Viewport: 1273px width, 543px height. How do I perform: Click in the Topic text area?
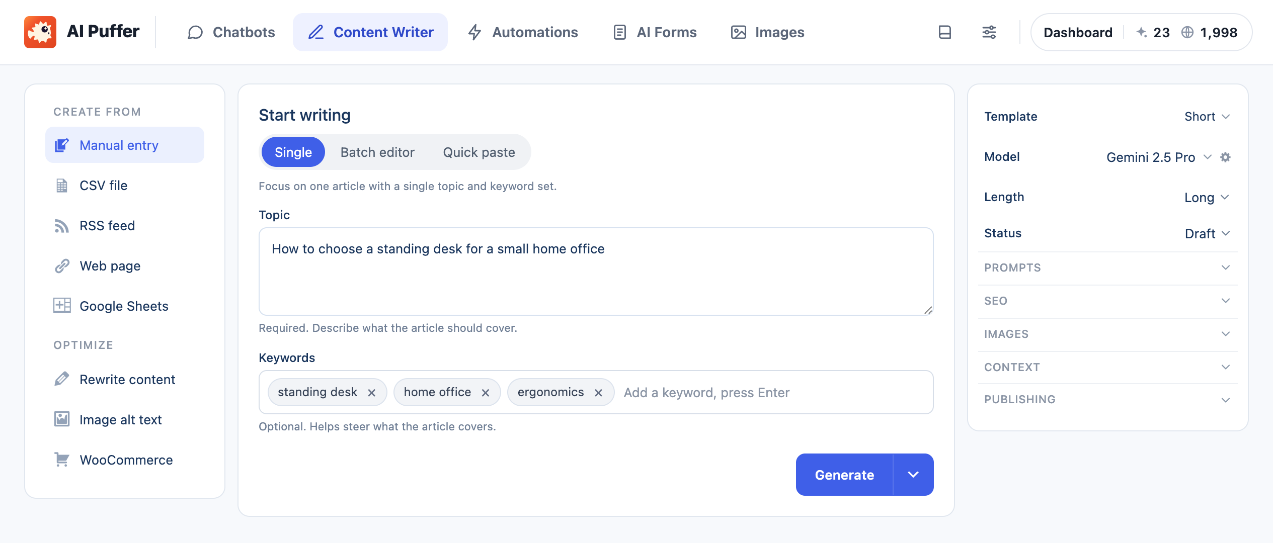point(596,271)
